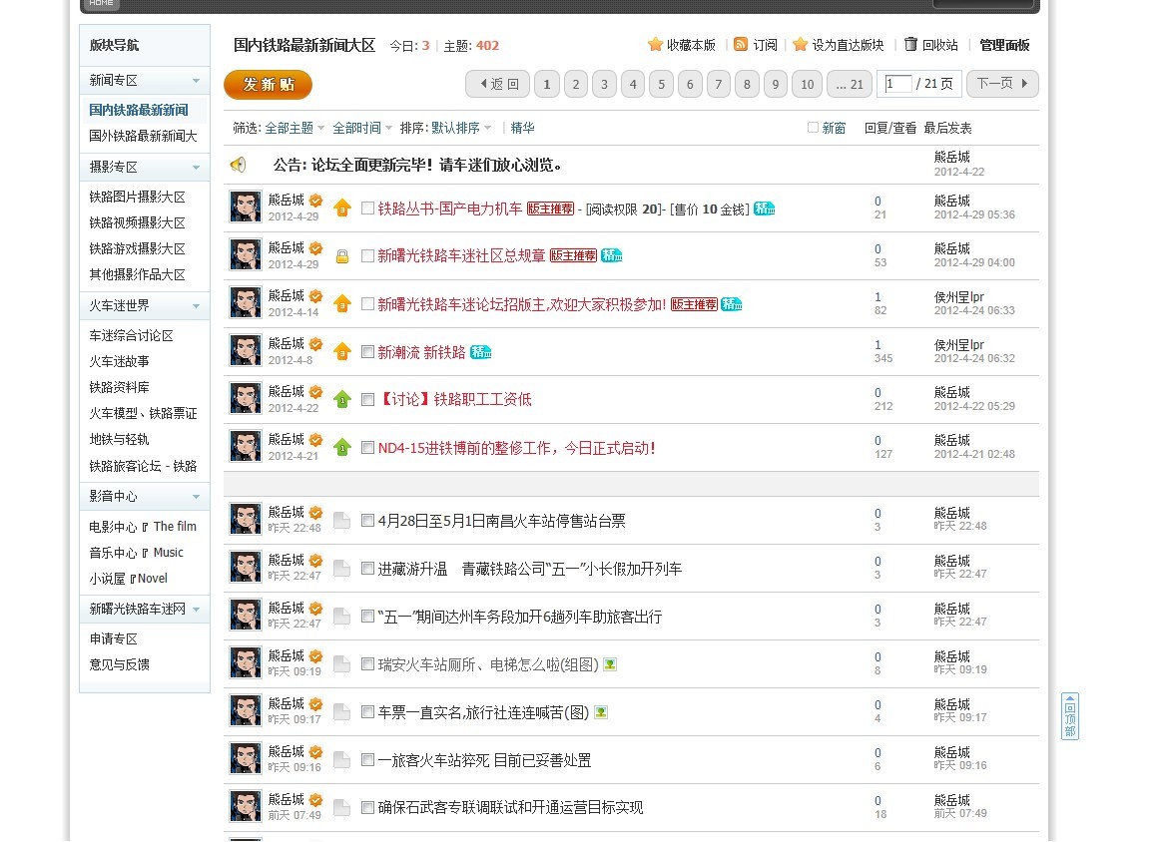Expand the 全部时间 time filter dropdown
This screenshot has height=842, width=1171.
pyautogui.click(x=362, y=128)
